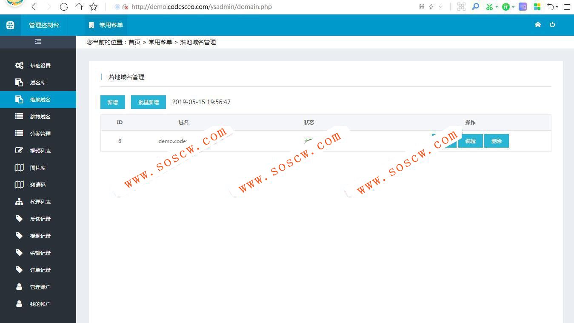Click the header home icon

[538, 25]
